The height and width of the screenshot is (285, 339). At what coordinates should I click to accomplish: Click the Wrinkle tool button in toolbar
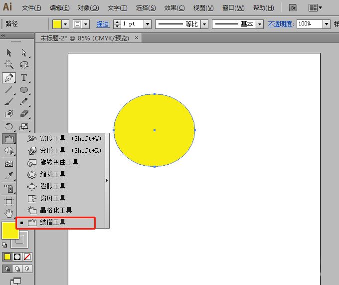pos(9,138)
